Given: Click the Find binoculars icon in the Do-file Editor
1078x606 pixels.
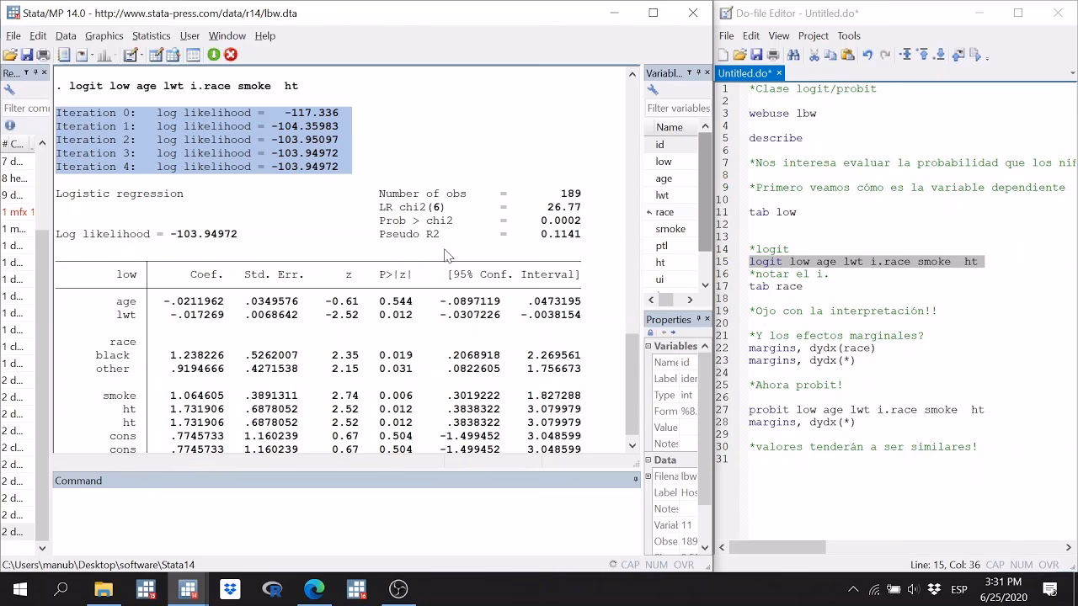Looking at the screenshot, I should coord(793,55).
